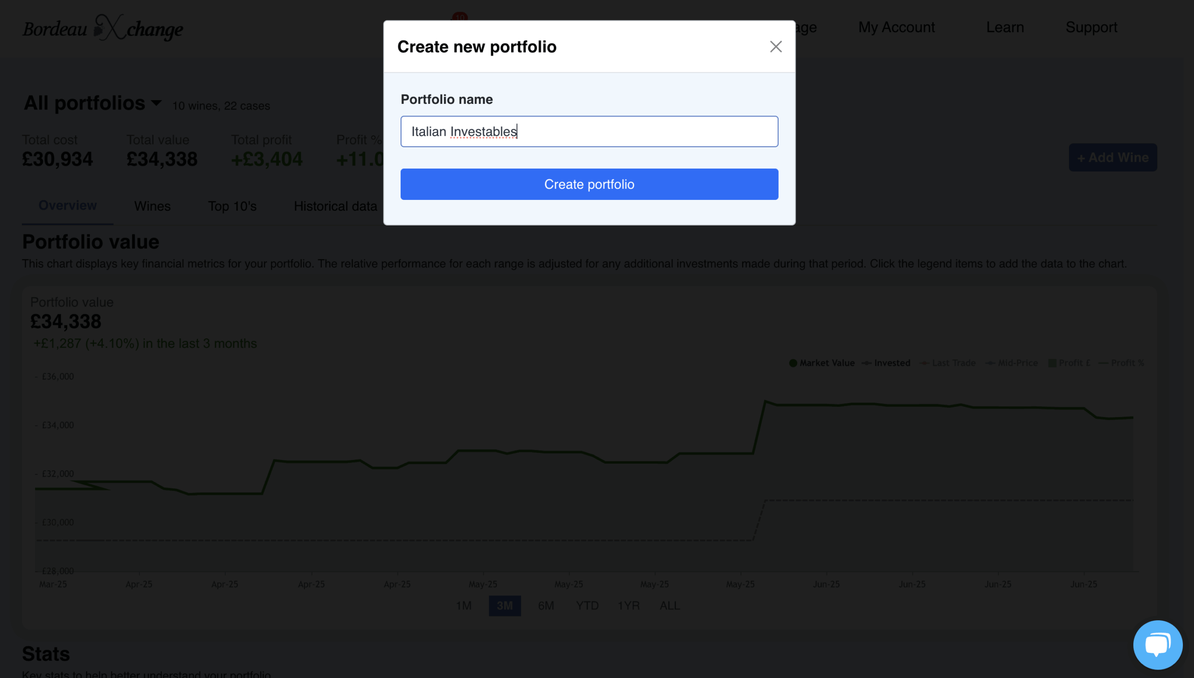Open the Top 10's tab
Screen dimensions: 1194x678
pos(232,206)
